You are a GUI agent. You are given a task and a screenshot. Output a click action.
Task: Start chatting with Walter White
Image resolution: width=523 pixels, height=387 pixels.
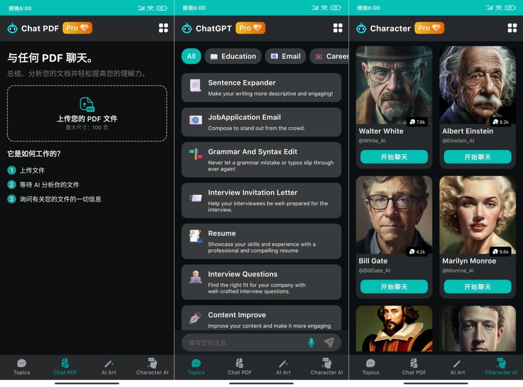[394, 156]
